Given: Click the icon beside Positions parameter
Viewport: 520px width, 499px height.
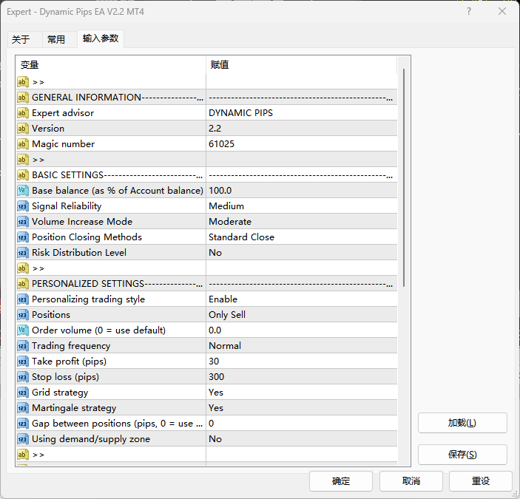Looking at the screenshot, I should [x=23, y=315].
